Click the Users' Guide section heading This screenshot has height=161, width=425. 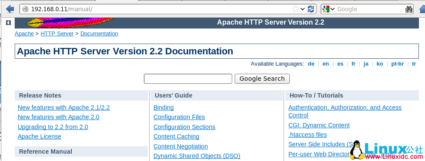pos(173,95)
